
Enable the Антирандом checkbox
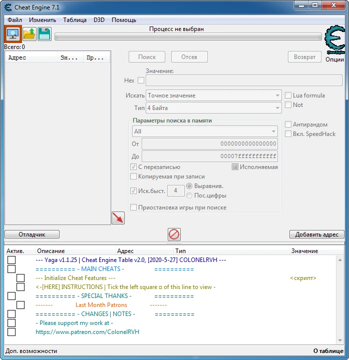288,124
